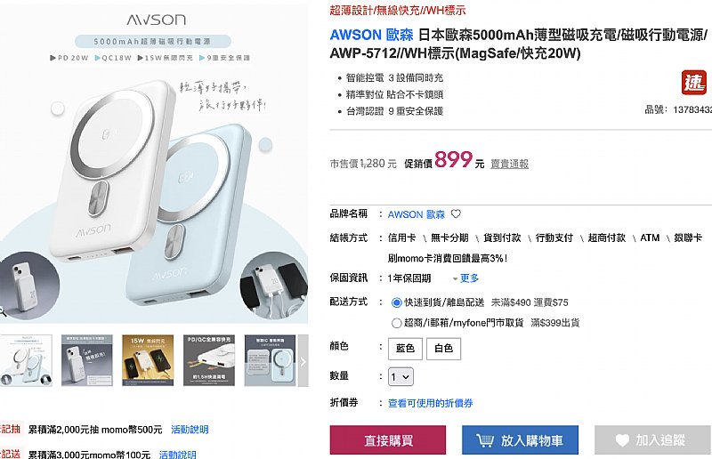This screenshot has height=459, width=712.
Task: View the PD/QC fast charge thumbnail
Action: (x=209, y=360)
